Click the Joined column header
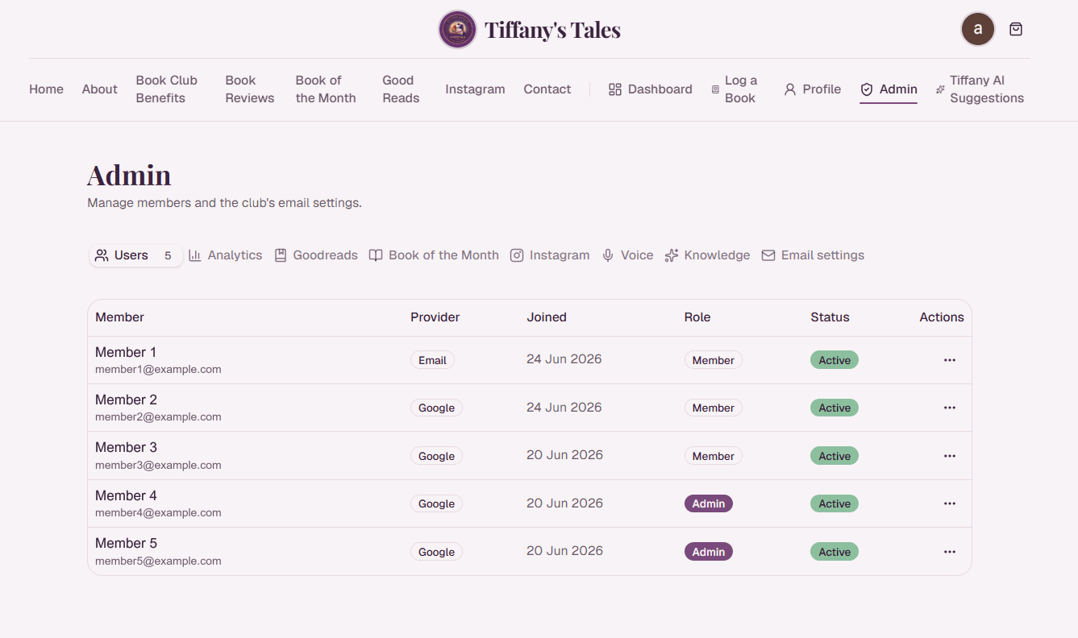Image resolution: width=1078 pixels, height=638 pixels. point(547,317)
